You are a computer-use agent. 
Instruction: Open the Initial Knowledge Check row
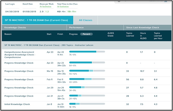point(17,104)
